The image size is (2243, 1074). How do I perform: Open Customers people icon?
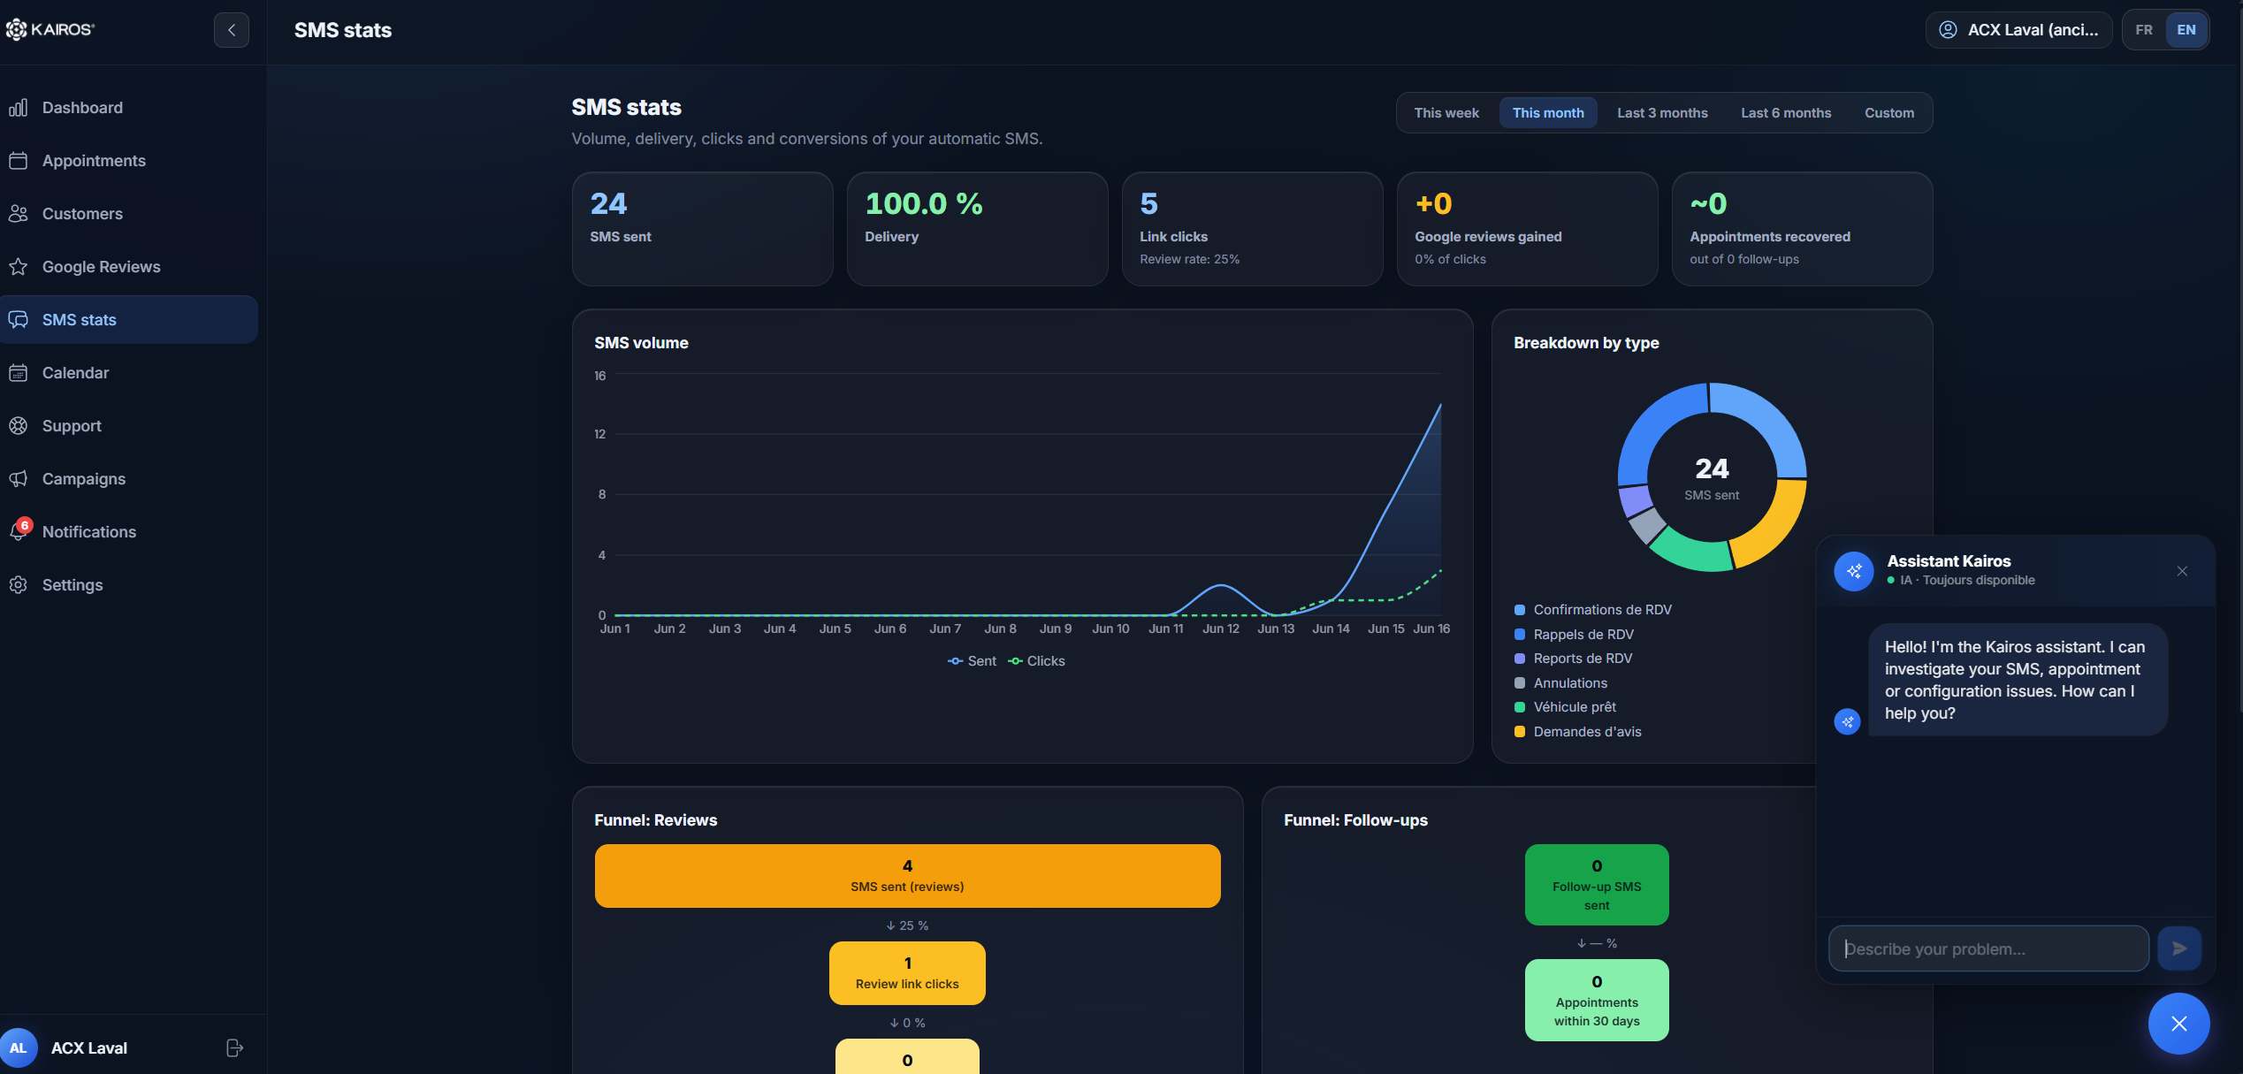tap(19, 214)
